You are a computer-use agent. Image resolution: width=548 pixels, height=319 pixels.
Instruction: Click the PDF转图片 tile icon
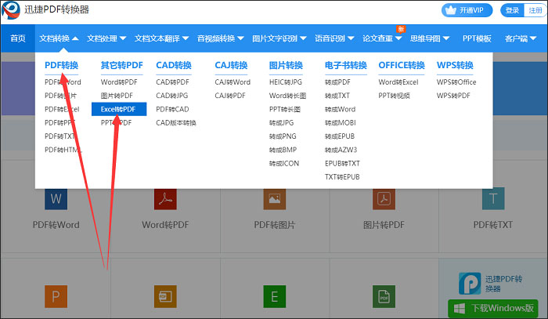[x=275, y=198]
